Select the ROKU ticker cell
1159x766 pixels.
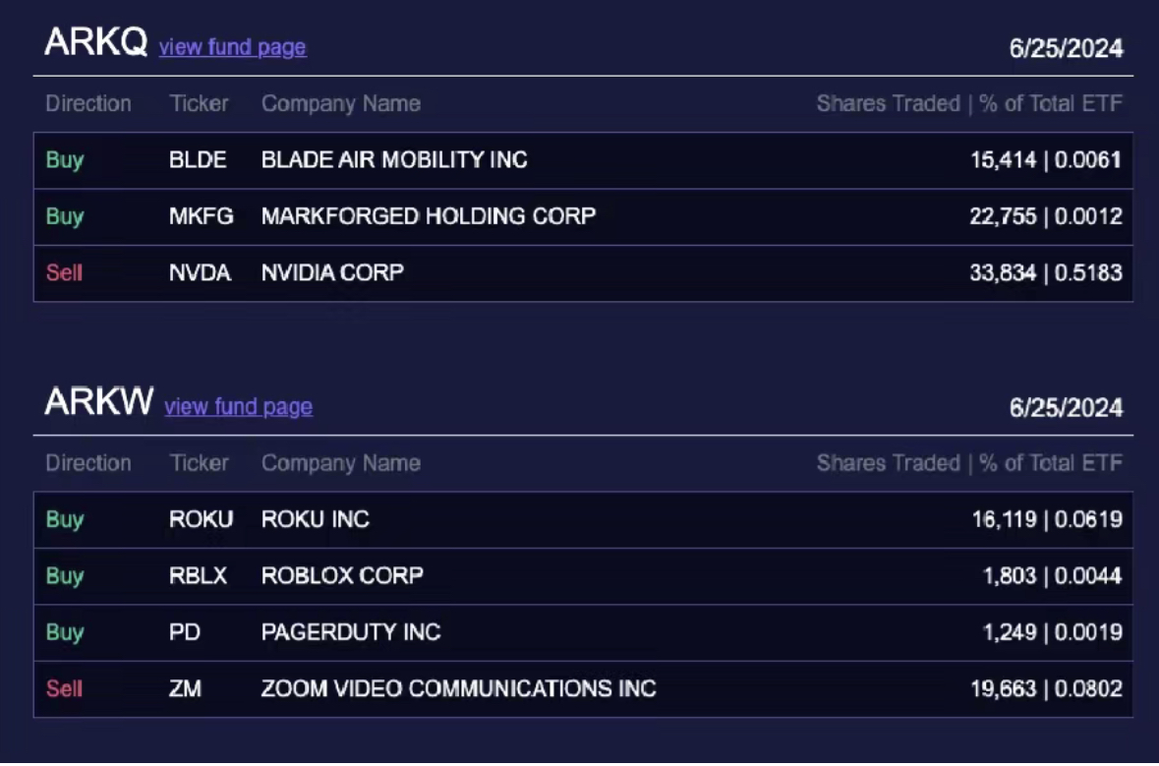pyautogui.click(x=201, y=519)
